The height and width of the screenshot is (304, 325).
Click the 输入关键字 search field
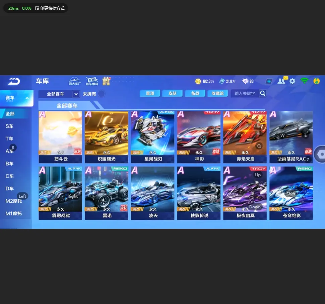(245, 94)
